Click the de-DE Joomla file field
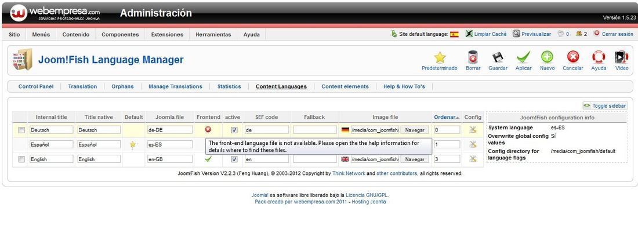 (170, 130)
